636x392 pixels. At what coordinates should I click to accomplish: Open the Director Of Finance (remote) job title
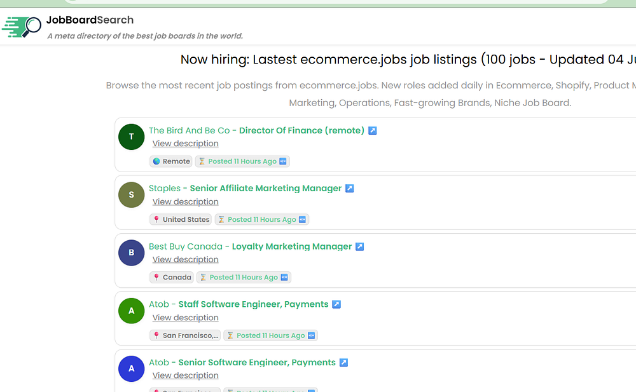coord(301,130)
